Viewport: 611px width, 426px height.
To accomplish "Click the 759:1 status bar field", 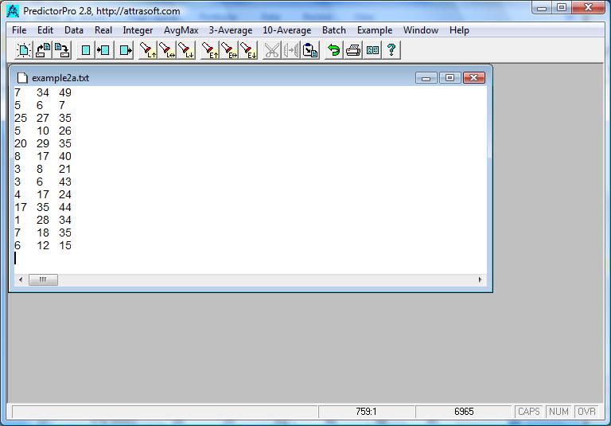I will 366,412.
